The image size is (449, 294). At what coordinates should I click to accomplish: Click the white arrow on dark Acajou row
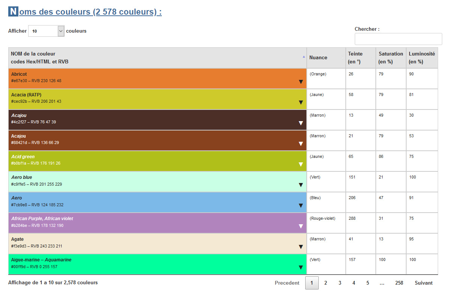tap(301, 123)
